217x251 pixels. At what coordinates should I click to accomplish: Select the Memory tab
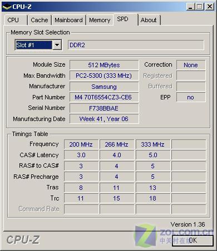click(100, 20)
